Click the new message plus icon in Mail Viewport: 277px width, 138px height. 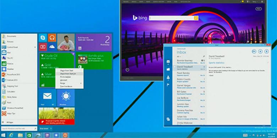[260, 51]
